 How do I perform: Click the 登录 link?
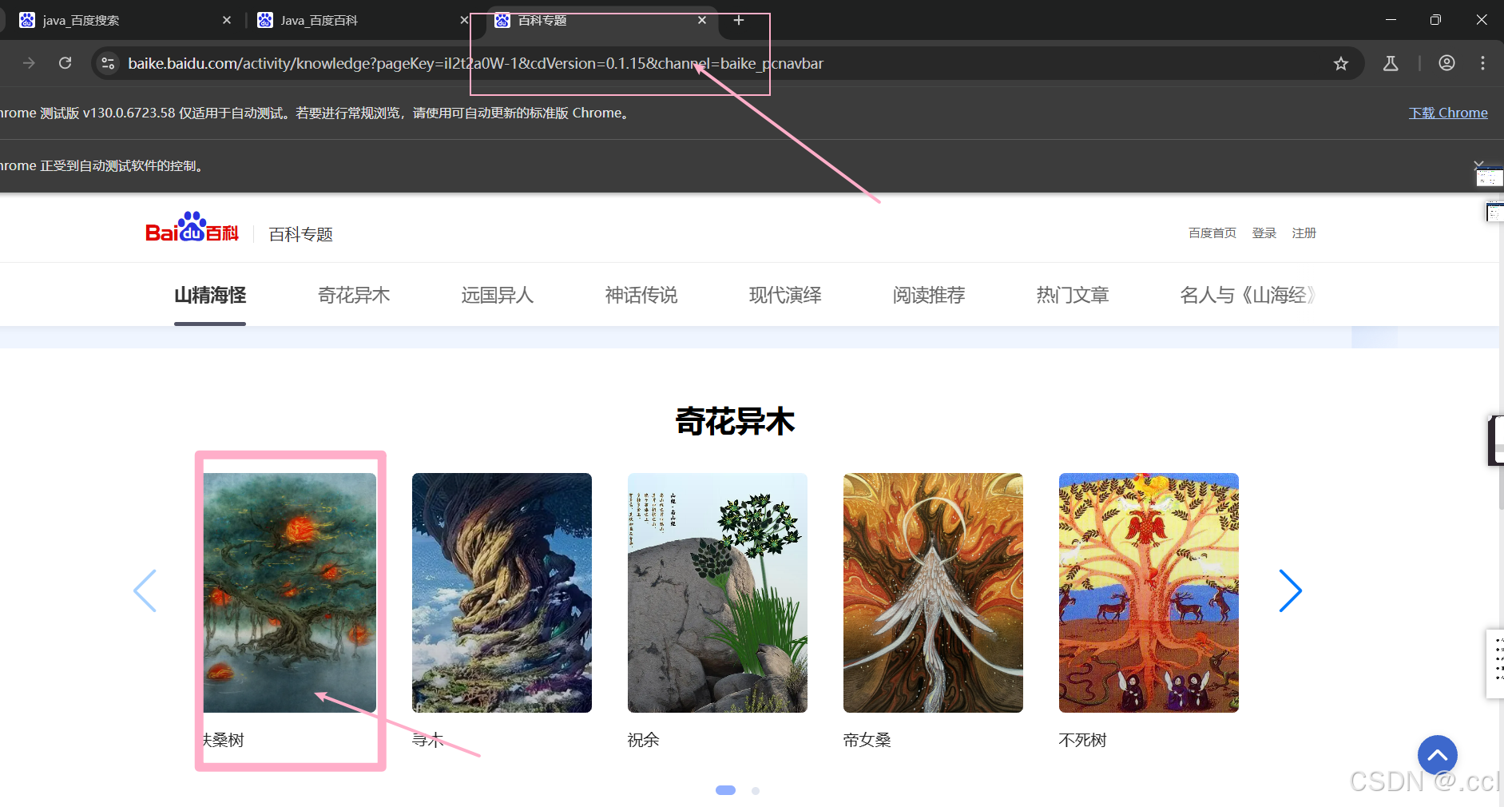[1264, 233]
